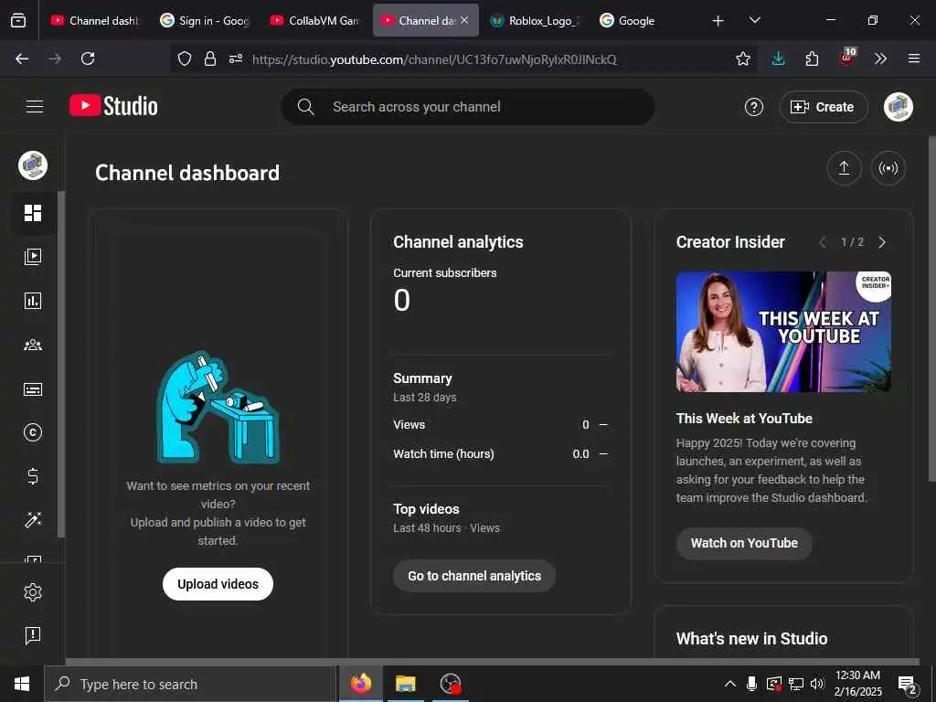Image resolution: width=936 pixels, height=702 pixels.
Task: Open the Customization magic-wand sidebar icon
Action: (x=33, y=520)
